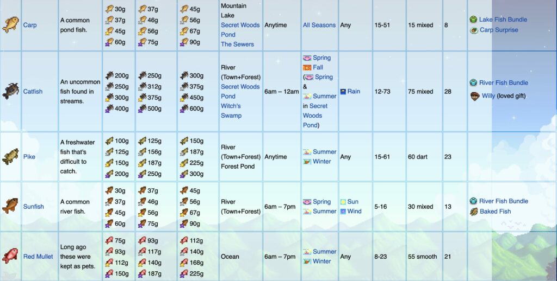Viewport: 557px width, 281px height.
Task: Open the Carp Surprise recipe link
Action: click(499, 30)
